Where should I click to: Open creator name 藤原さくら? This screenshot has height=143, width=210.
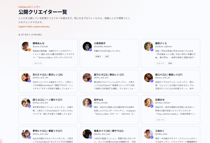tap(161, 43)
